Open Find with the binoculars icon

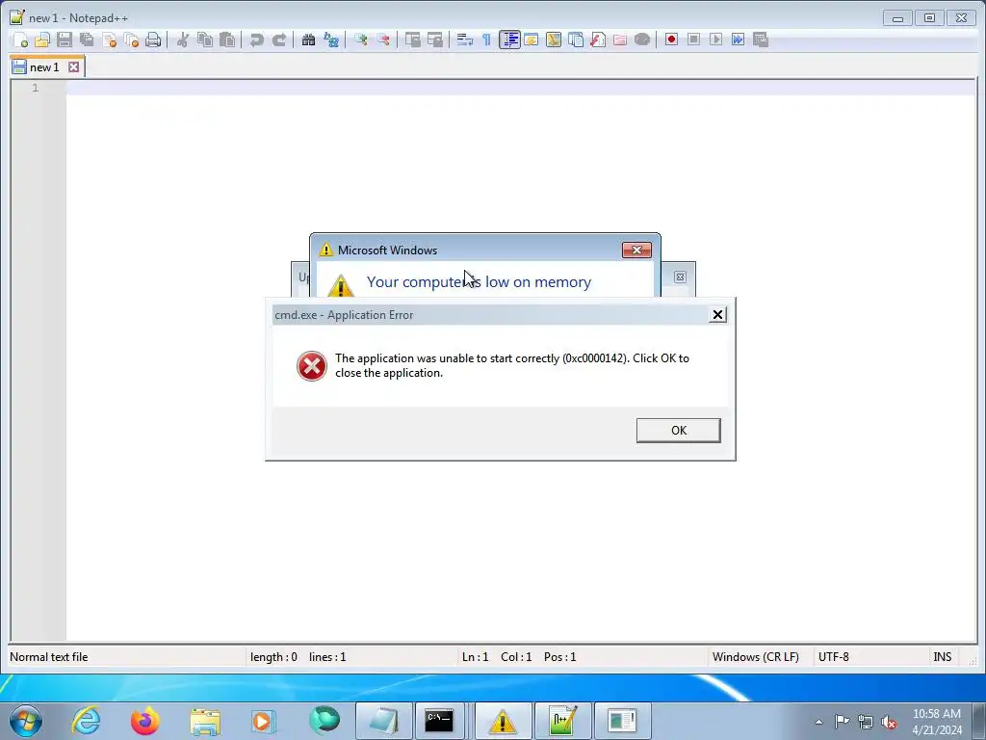308,40
